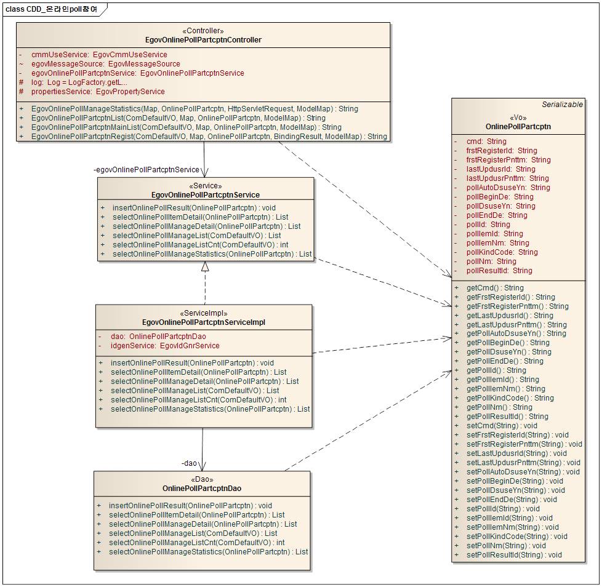Select the -dao association role label
602x587 pixels.
pyautogui.click(x=190, y=463)
